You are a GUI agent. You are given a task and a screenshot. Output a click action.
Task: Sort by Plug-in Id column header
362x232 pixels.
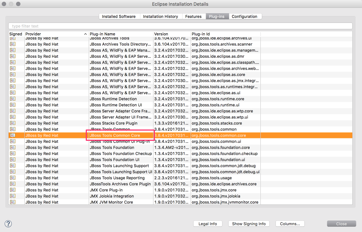pyautogui.click(x=226, y=34)
